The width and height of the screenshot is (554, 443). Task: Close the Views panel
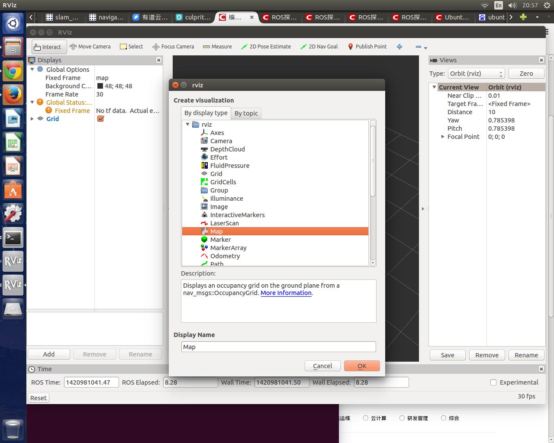click(541, 60)
